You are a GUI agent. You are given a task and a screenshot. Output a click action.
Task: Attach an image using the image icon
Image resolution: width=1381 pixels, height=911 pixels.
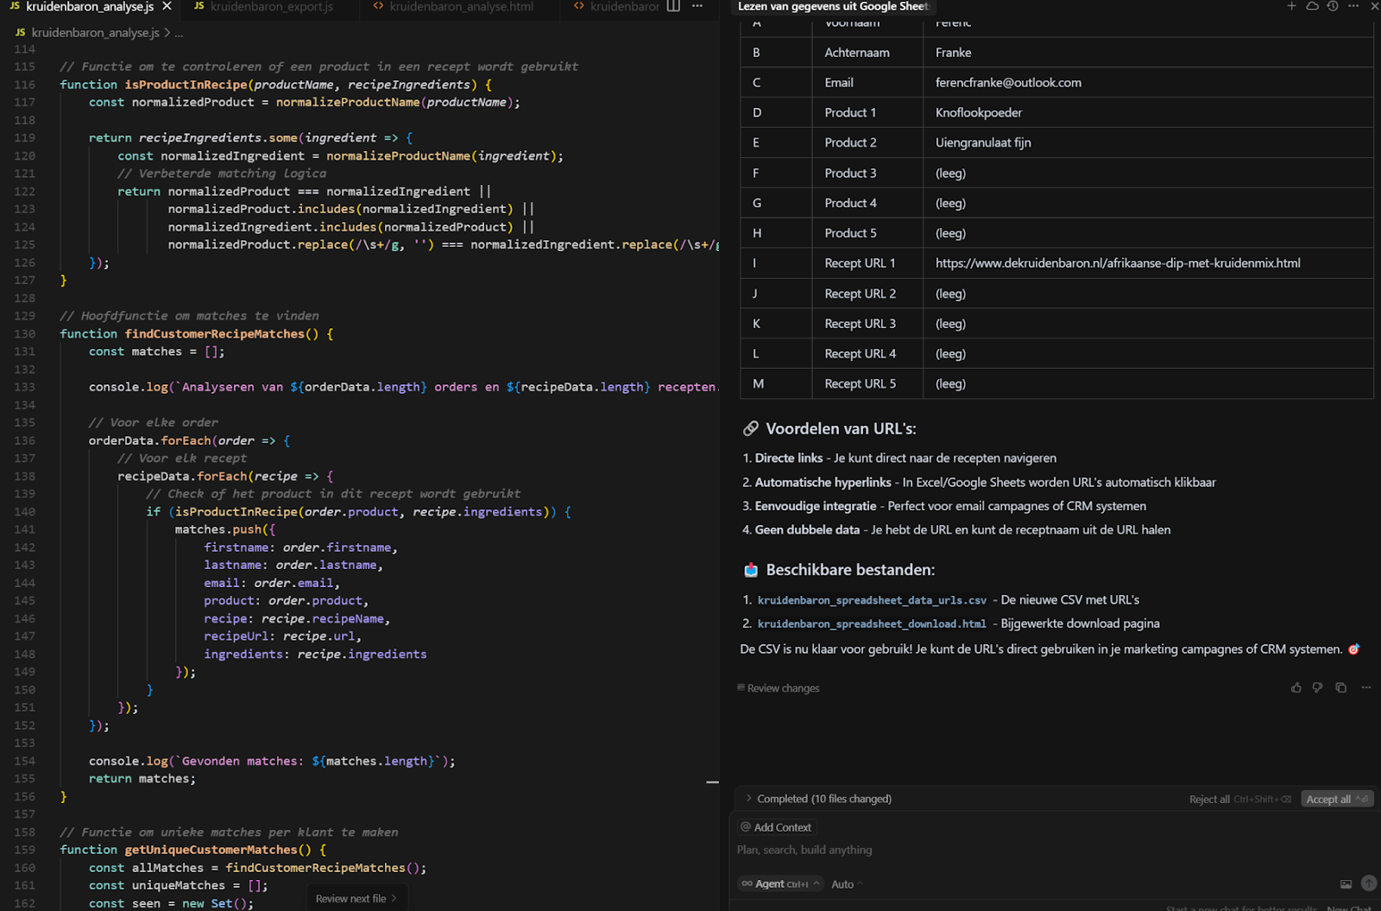click(1346, 883)
